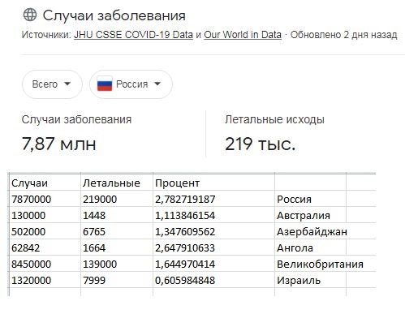Expand the Всего dropdown
The height and width of the screenshot is (314, 405).
tap(52, 84)
